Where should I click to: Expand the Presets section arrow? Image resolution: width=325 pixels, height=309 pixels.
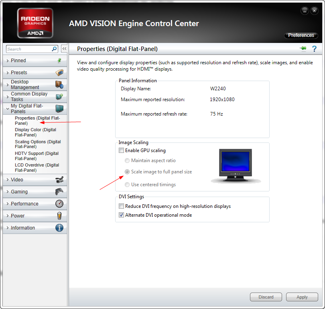(8, 73)
